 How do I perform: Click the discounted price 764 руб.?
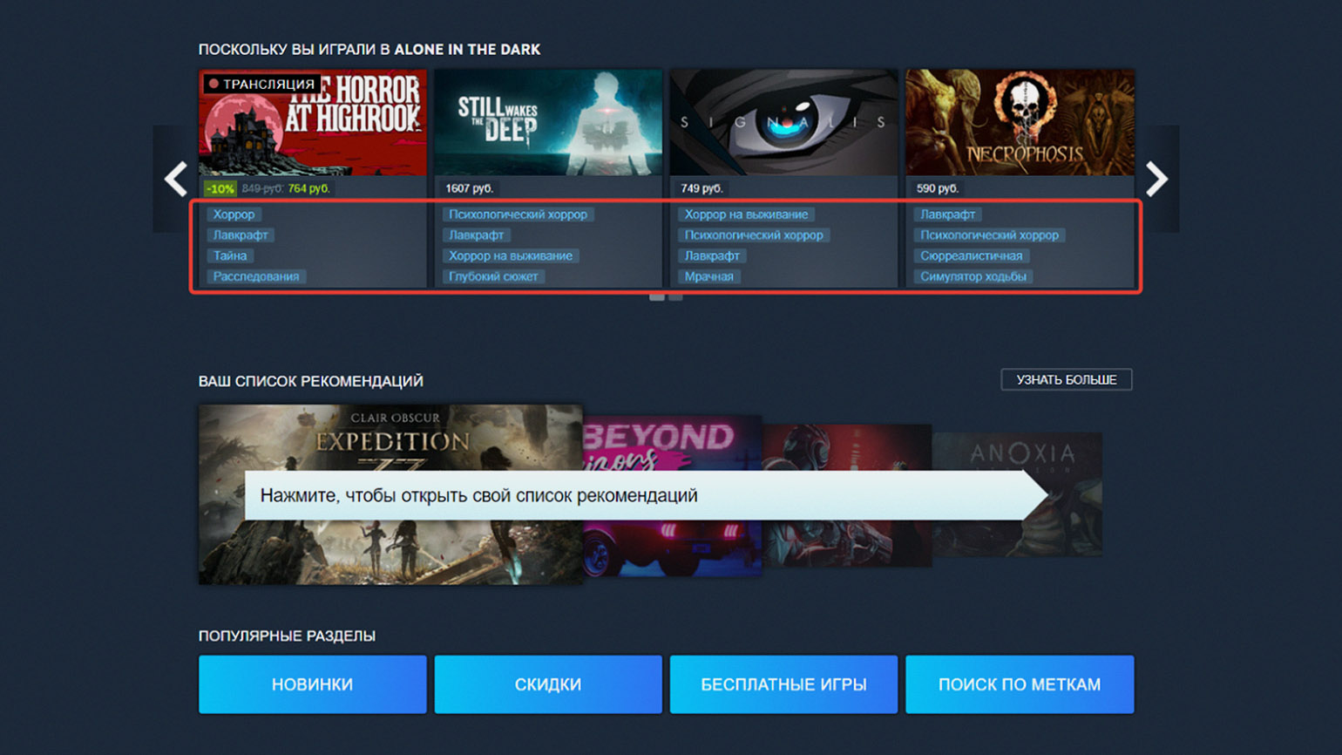pyautogui.click(x=308, y=188)
